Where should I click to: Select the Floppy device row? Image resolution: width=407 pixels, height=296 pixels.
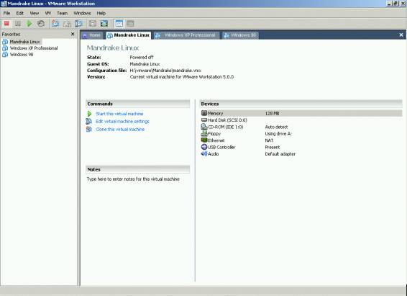[301, 133]
